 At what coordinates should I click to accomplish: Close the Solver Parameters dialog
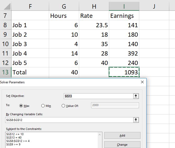coord(142,82)
